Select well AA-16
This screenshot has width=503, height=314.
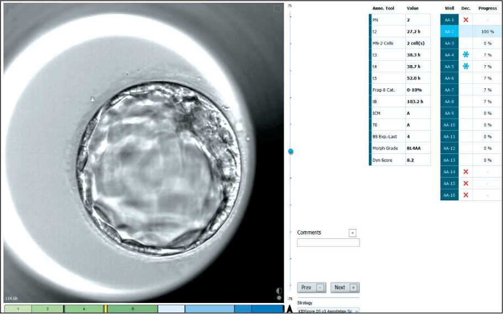pos(449,195)
